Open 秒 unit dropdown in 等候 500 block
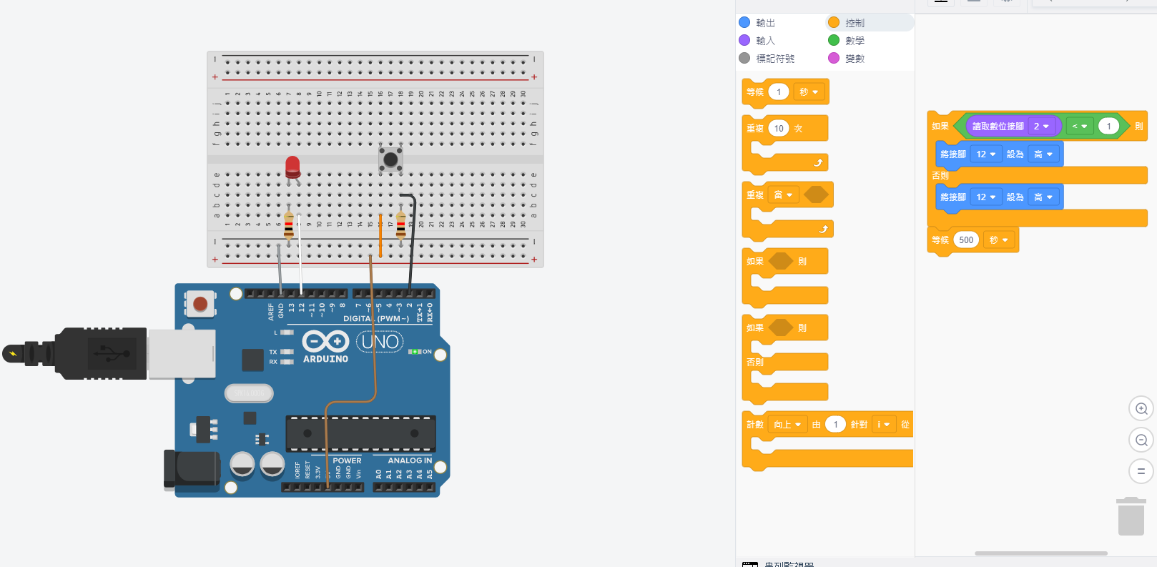1157x567 pixels. (999, 240)
